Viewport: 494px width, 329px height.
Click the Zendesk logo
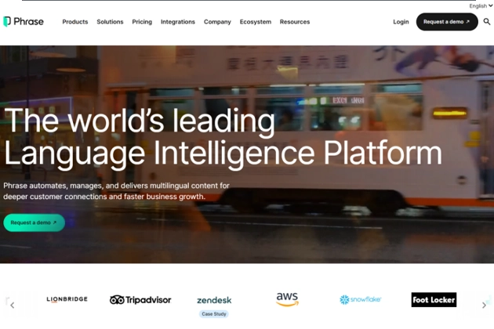click(x=214, y=300)
